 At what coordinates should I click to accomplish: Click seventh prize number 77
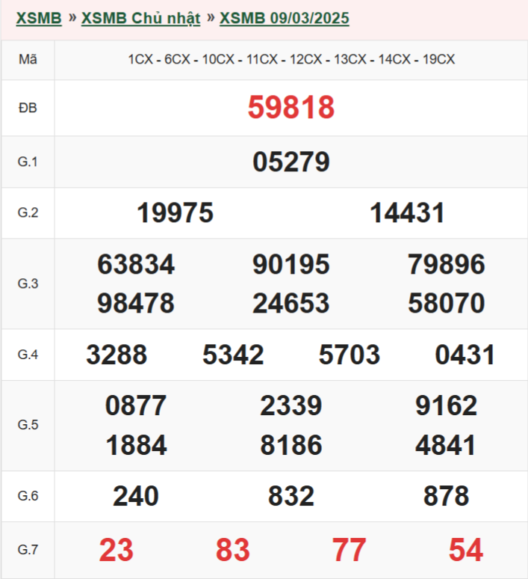click(x=350, y=550)
